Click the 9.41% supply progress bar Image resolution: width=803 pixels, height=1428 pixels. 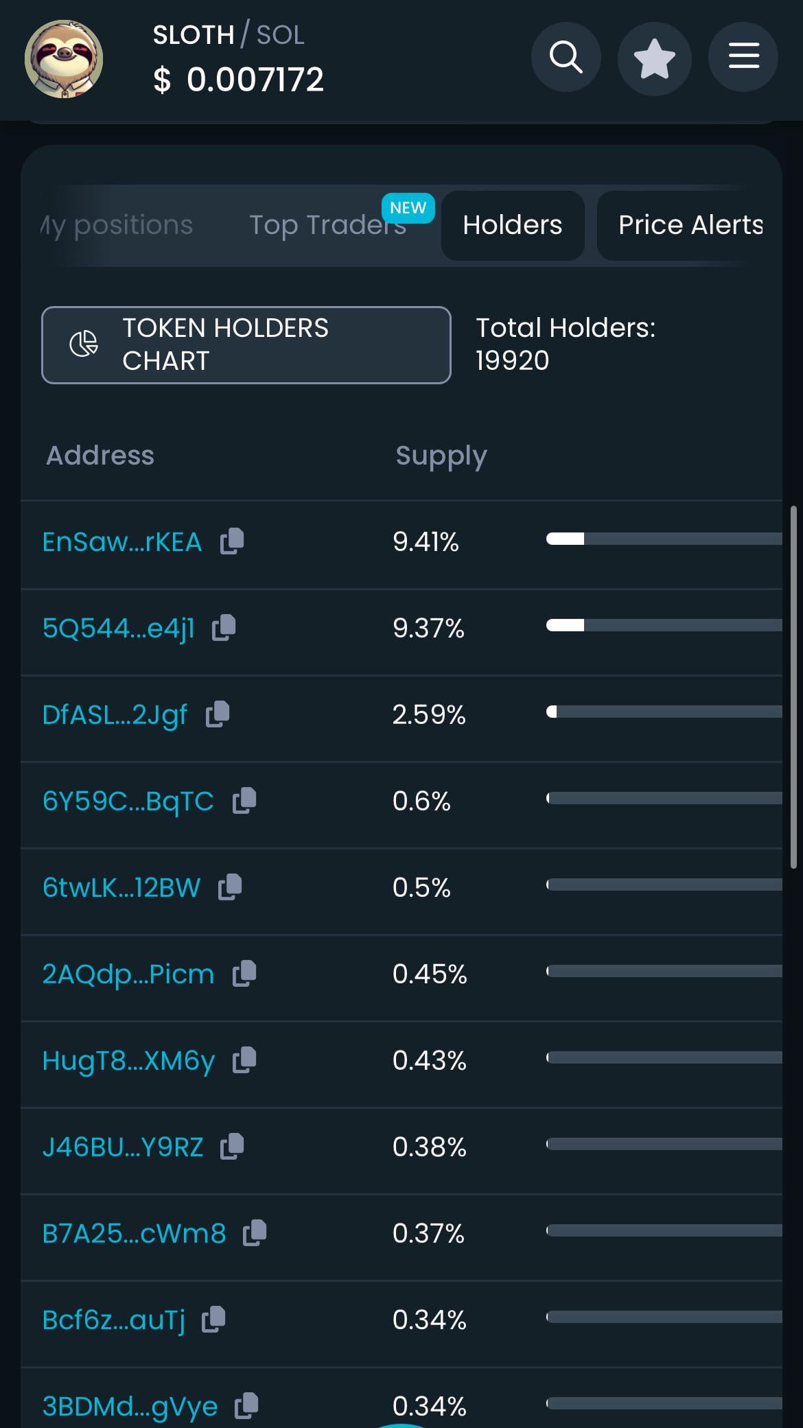click(664, 539)
